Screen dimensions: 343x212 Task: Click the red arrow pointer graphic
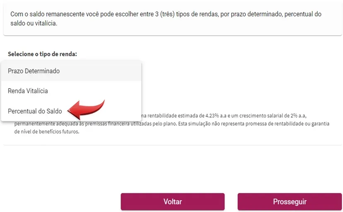coord(86,109)
